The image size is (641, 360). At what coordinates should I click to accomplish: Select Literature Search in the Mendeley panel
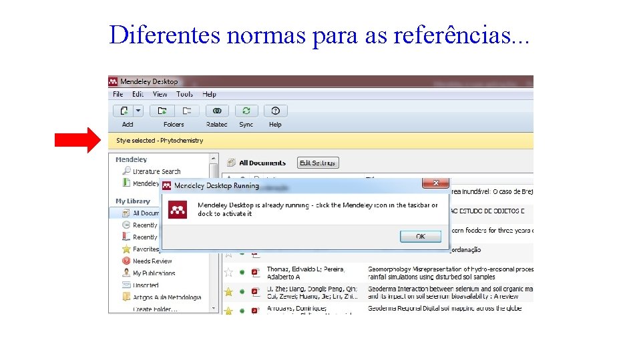coord(156,171)
